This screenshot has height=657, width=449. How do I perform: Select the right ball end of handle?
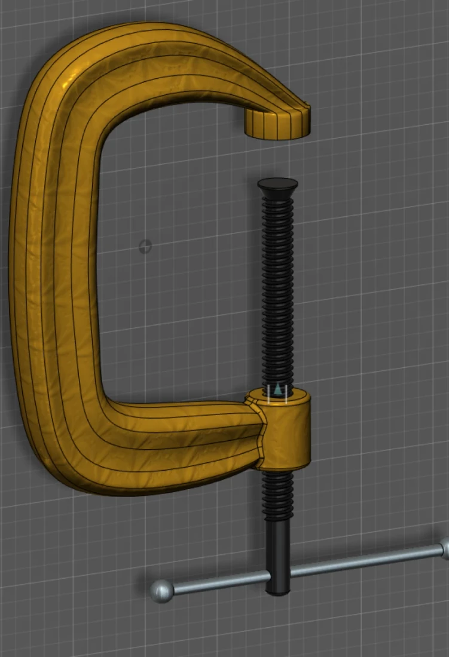point(445,548)
